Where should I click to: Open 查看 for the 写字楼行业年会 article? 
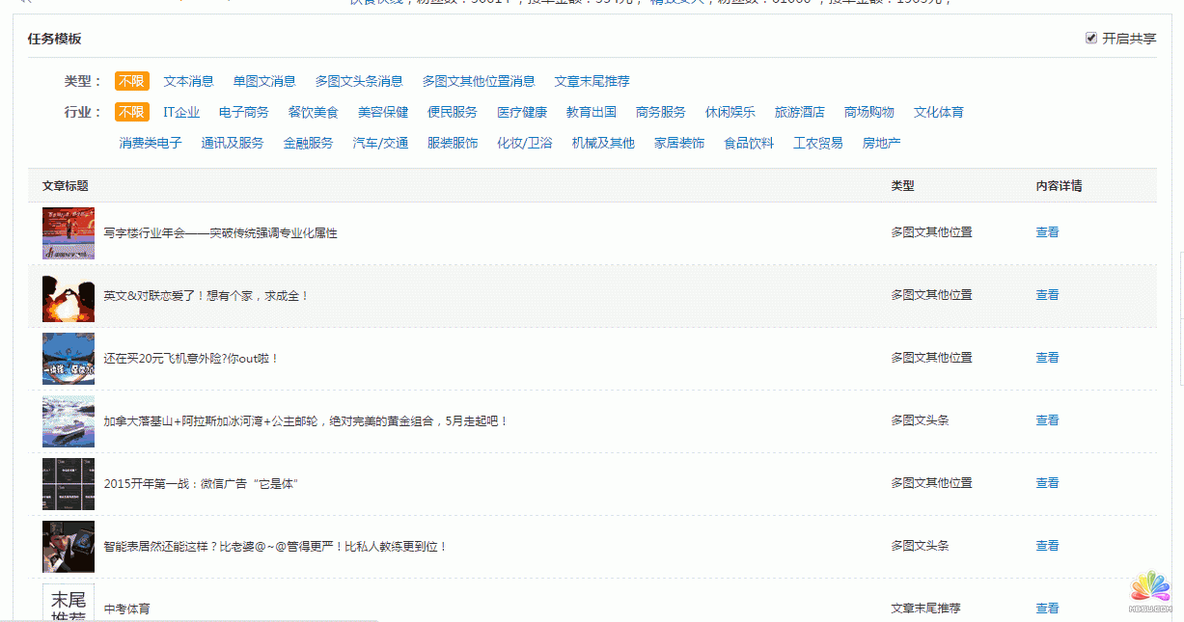pyautogui.click(x=1047, y=231)
